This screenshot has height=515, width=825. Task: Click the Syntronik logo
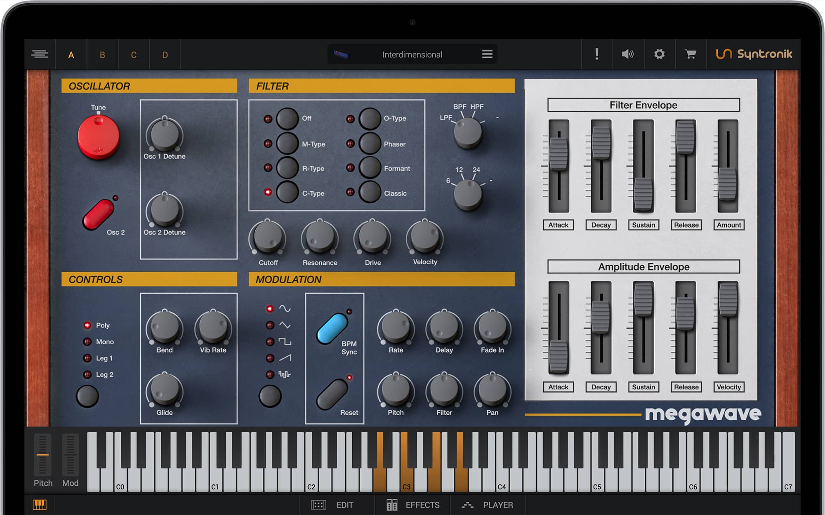pyautogui.click(x=756, y=54)
